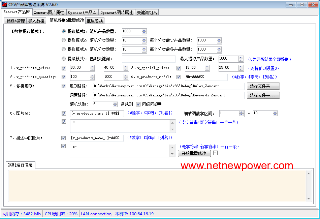Viewport: 320px width, 219px height.
Task: Open the Zencart图片属性 tab
Action: pos(49,12)
